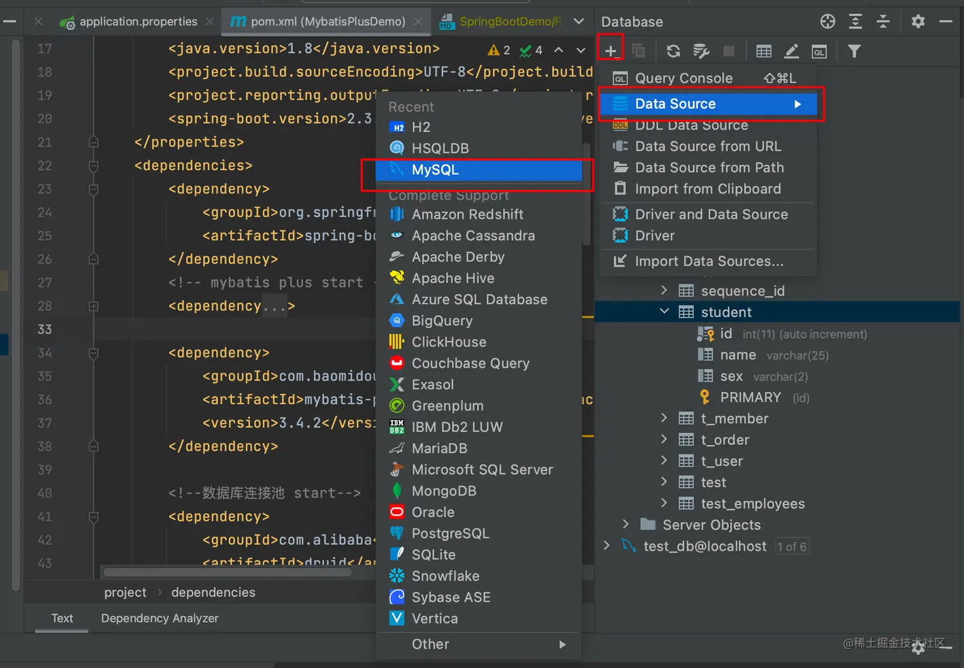Click the editor horizontal scrollbar
This screenshot has height=668, width=964.
pos(227,572)
